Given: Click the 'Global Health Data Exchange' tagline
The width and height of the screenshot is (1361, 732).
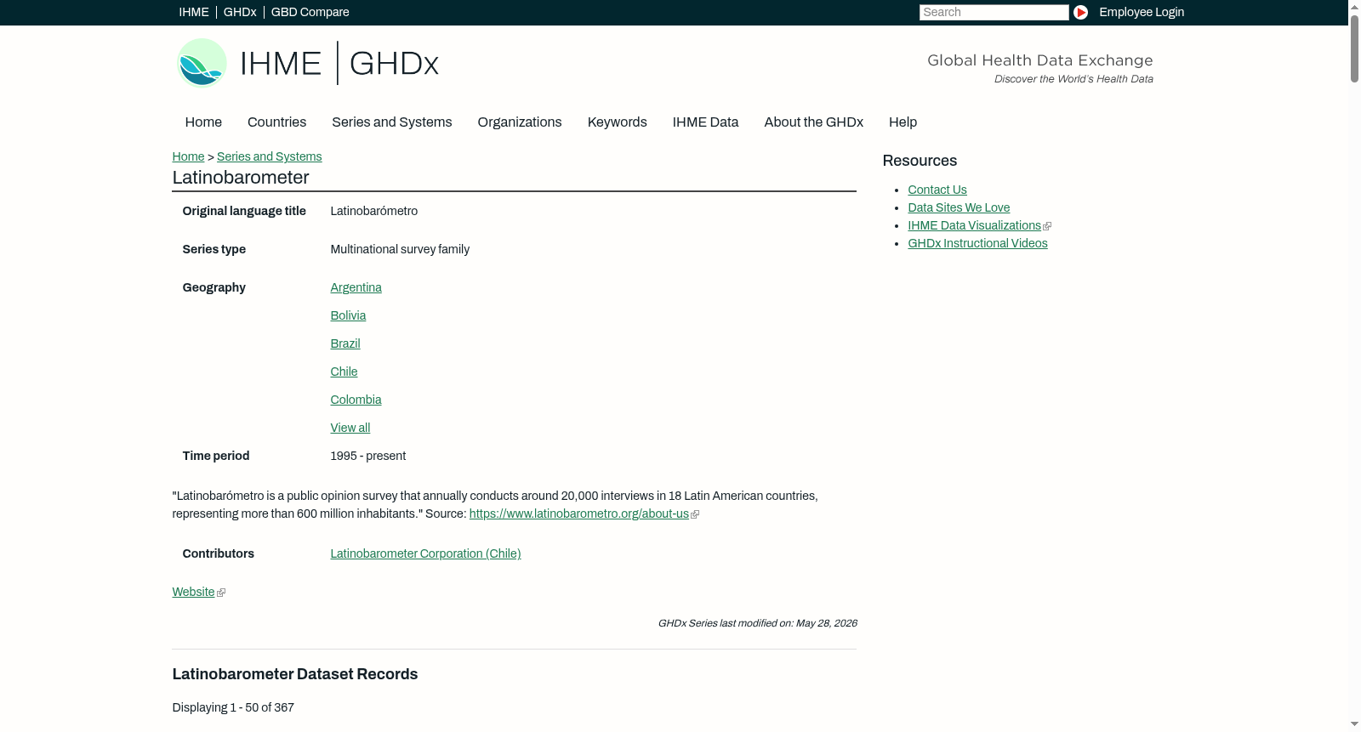Looking at the screenshot, I should (x=1040, y=60).
